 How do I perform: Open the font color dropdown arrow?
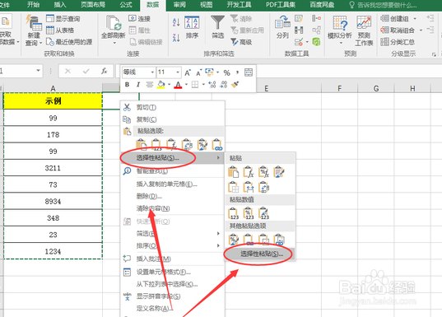186,84
